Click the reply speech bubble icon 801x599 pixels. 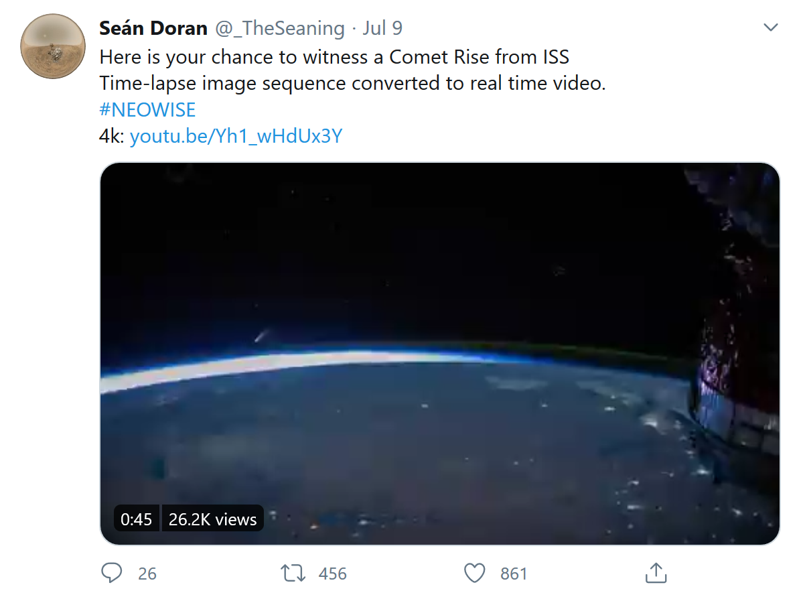coord(111,574)
